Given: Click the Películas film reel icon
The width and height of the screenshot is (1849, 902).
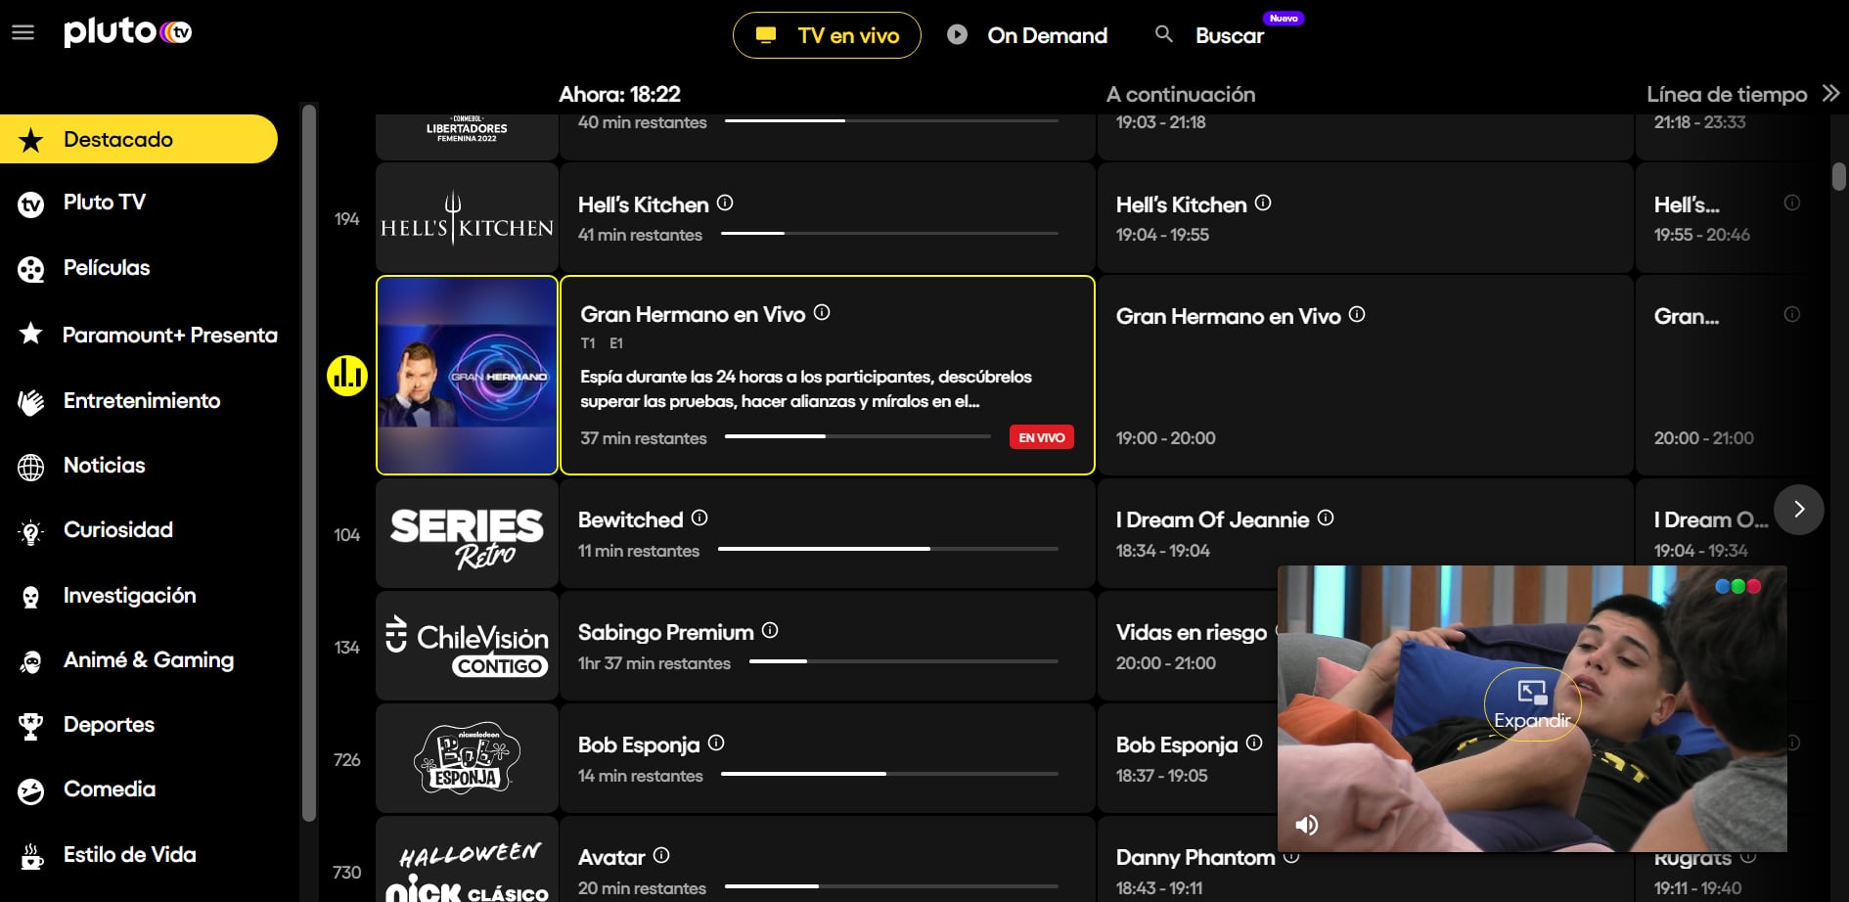Looking at the screenshot, I should click(x=31, y=269).
